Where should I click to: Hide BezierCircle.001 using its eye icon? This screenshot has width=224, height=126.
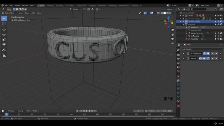point(218,33)
